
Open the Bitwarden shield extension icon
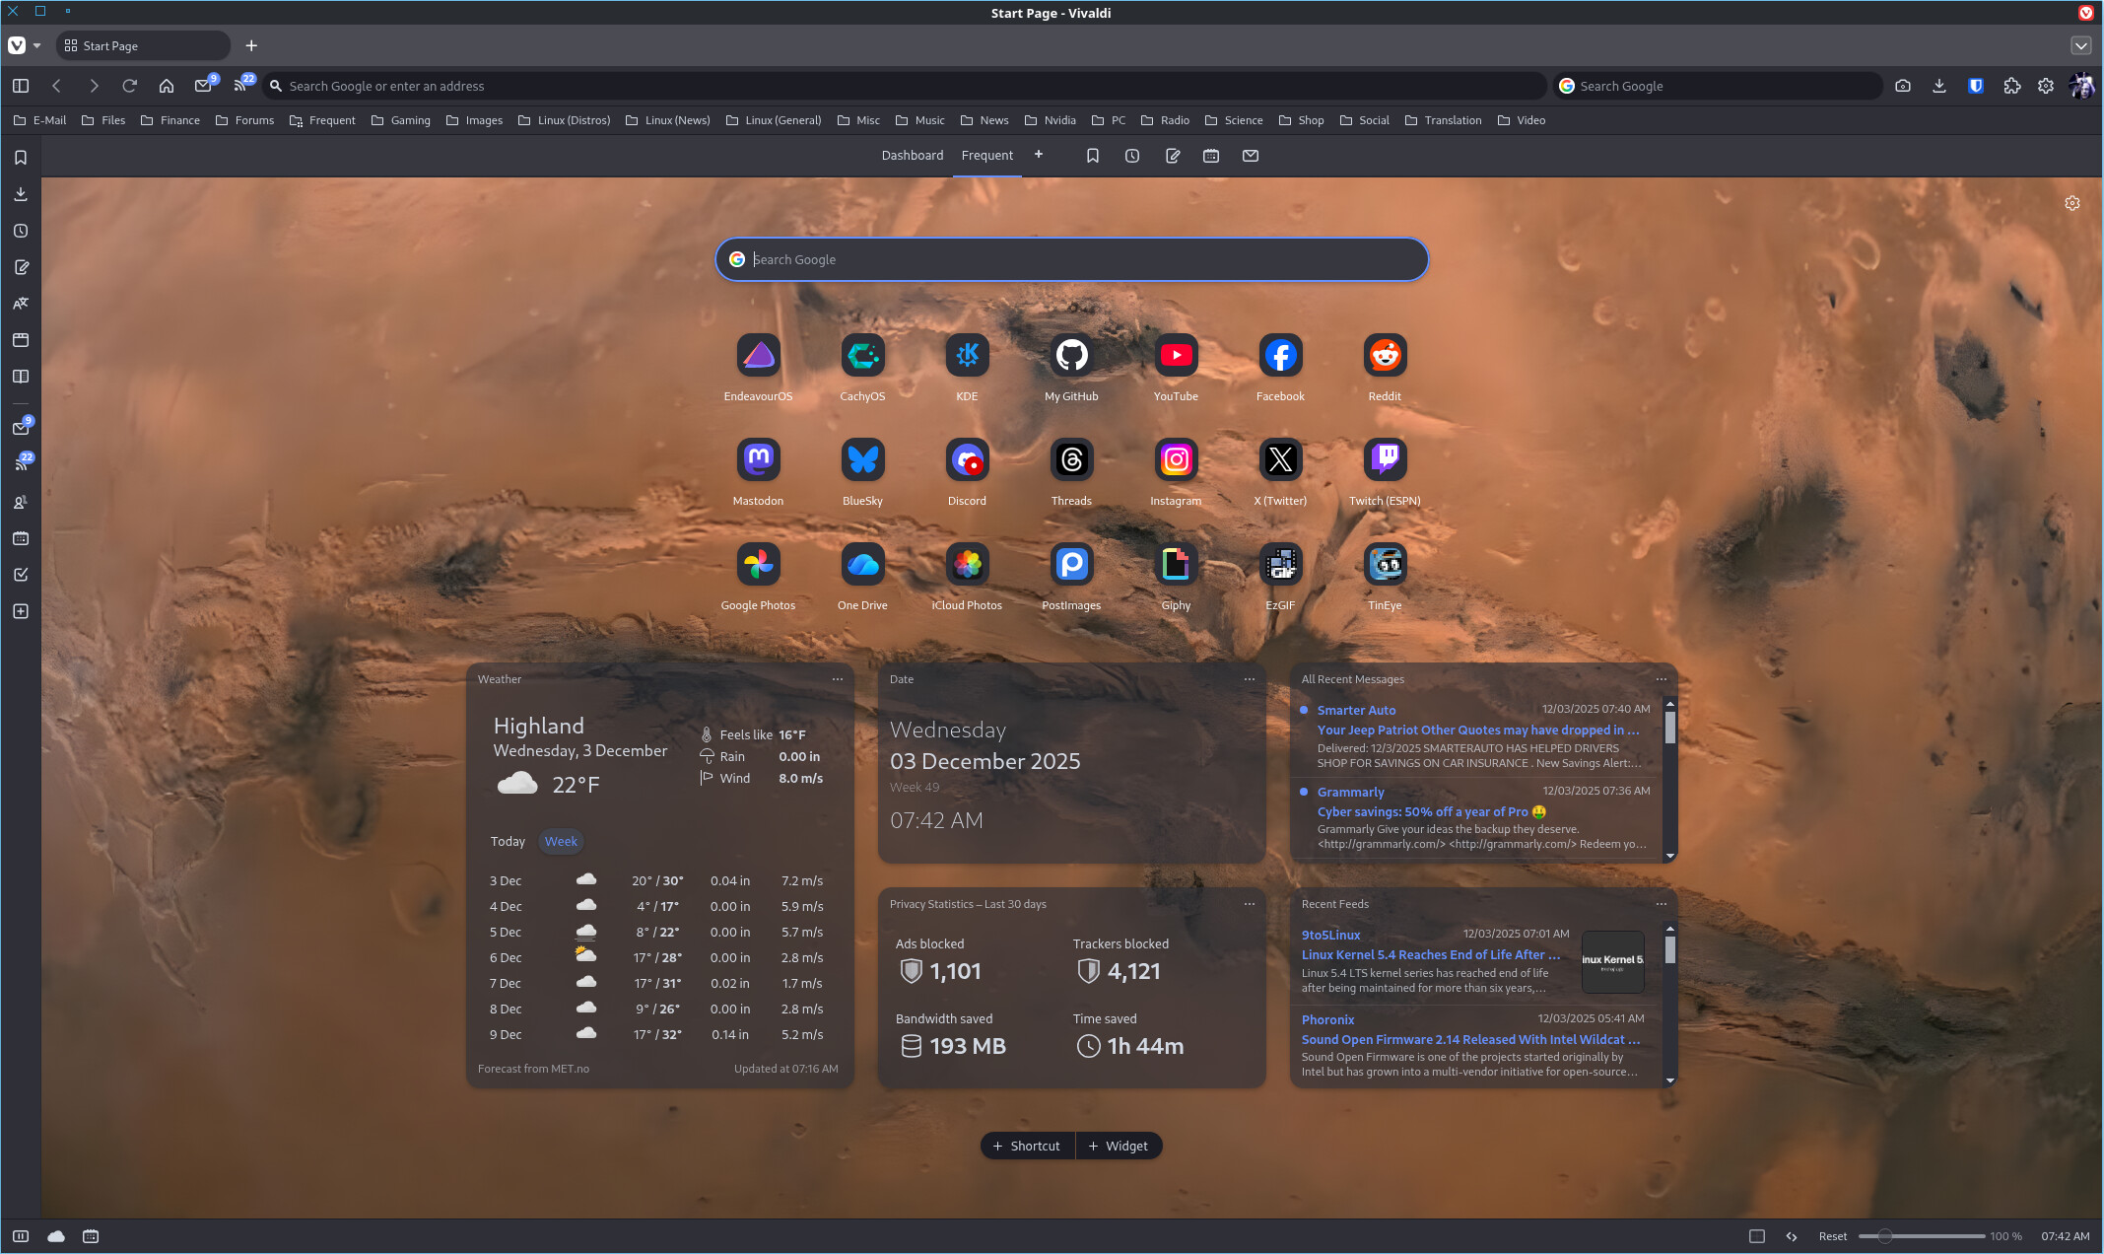[1976, 86]
